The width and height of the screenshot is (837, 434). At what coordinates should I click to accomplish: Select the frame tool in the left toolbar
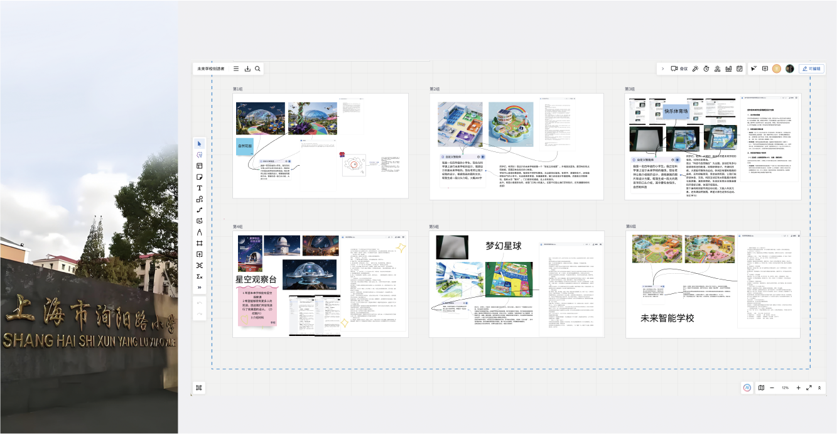tap(200, 243)
